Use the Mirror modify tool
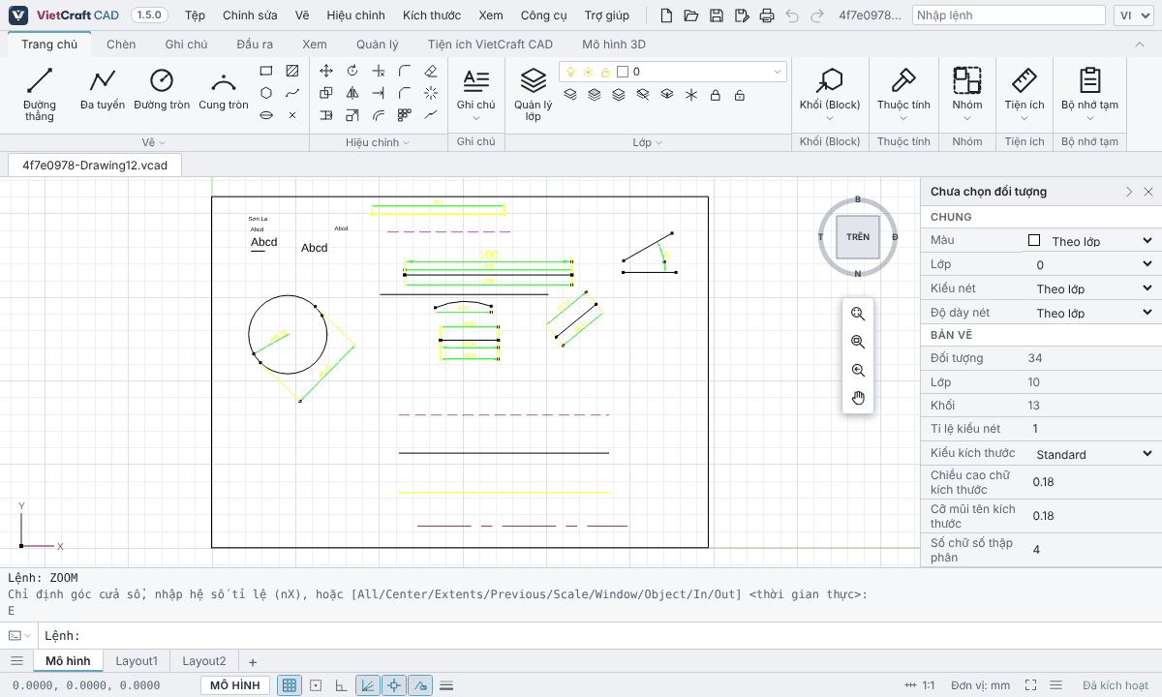Image resolution: width=1162 pixels, height=697 pixels. pyautogui.click(x=352, y=93)
